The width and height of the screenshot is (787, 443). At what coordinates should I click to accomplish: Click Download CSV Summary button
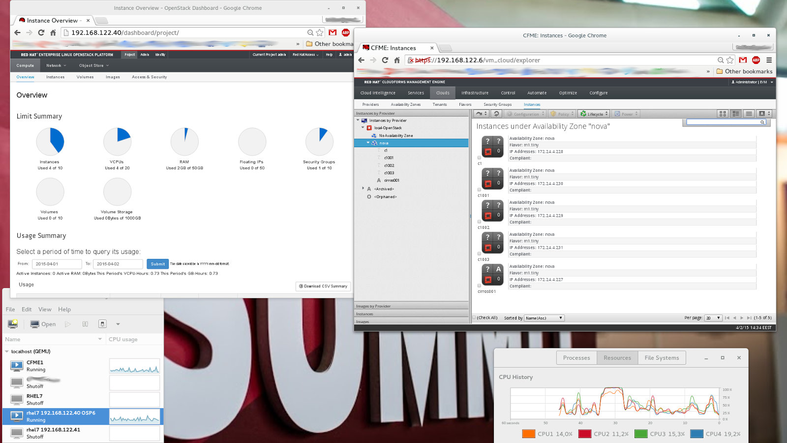pos(323,286)
